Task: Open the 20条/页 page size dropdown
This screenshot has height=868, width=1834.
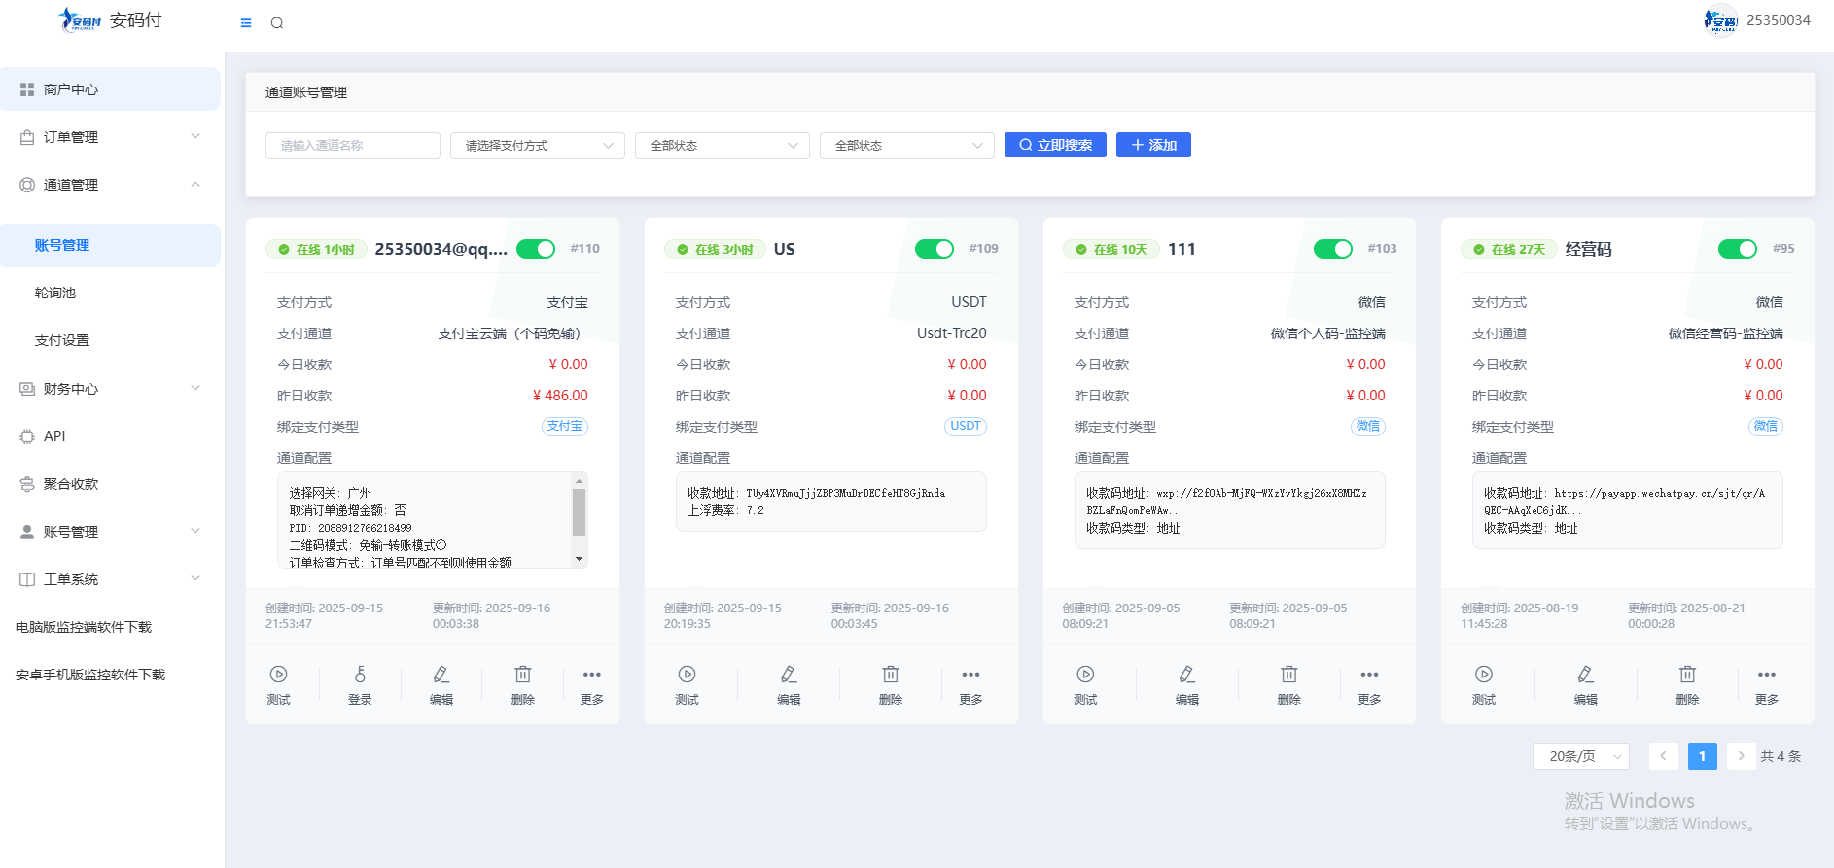Action: [1581, 756]
